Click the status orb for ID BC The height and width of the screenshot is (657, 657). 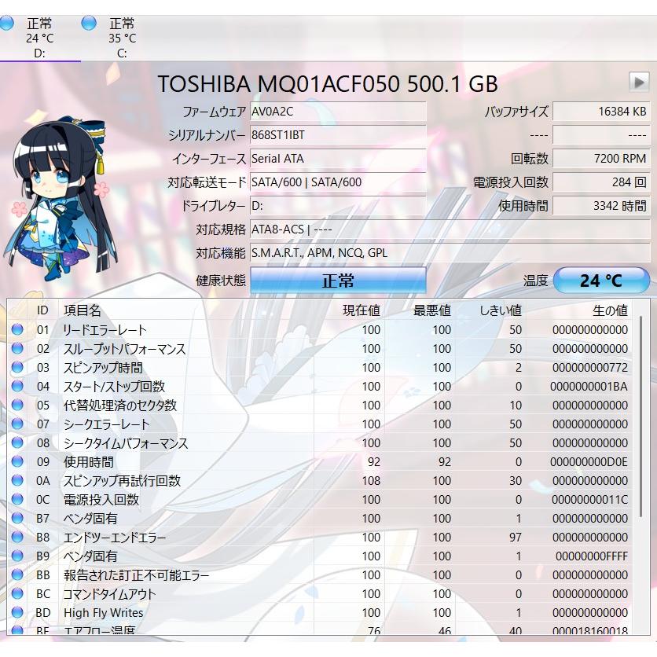point(17,593)
